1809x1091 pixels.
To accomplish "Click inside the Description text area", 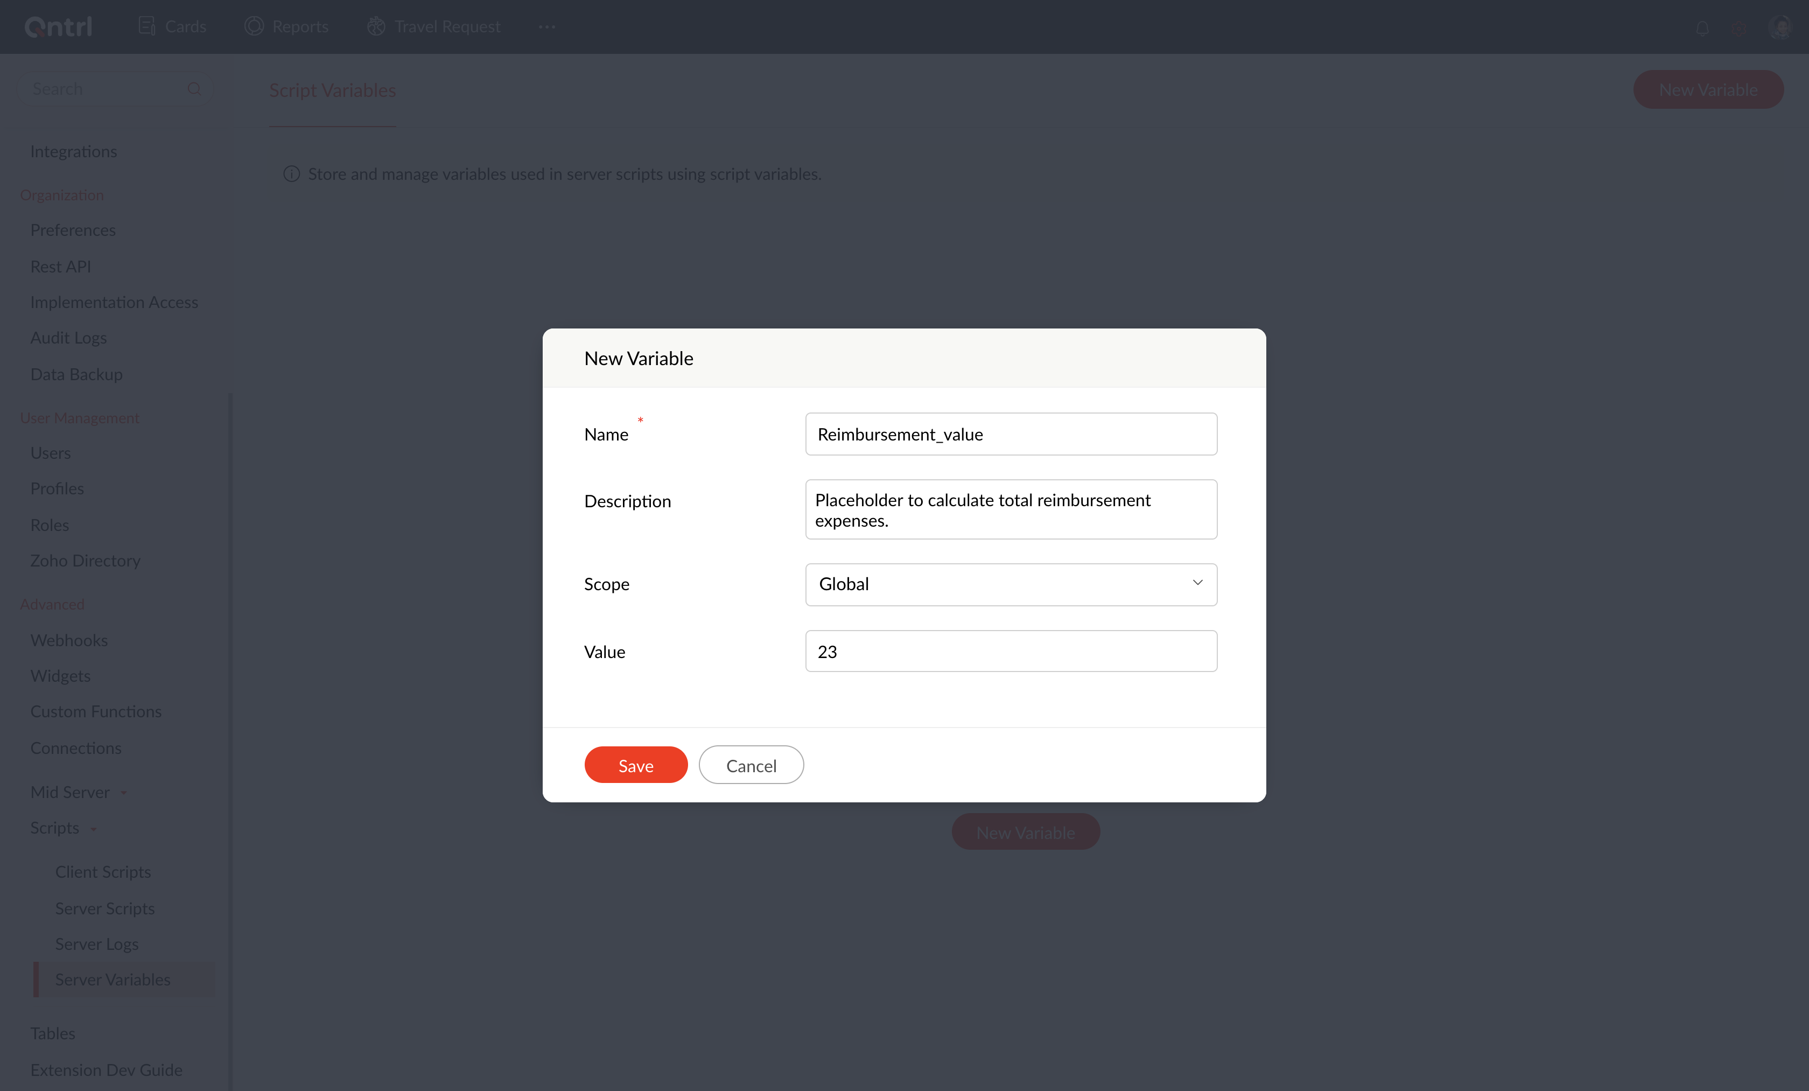I will pos(1010,509).
